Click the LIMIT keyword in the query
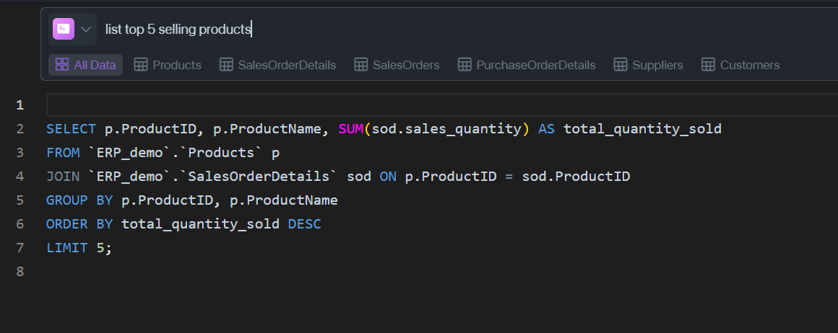The height and width of the screenshot is (333, 838). (x=66, y=248)
